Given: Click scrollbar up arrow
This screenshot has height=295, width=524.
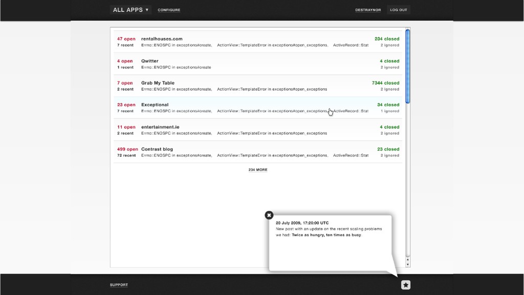Looking at the screenshot, I should coord(408,260).
